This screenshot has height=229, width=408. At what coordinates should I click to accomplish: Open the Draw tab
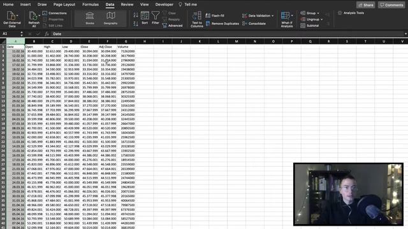42,4
